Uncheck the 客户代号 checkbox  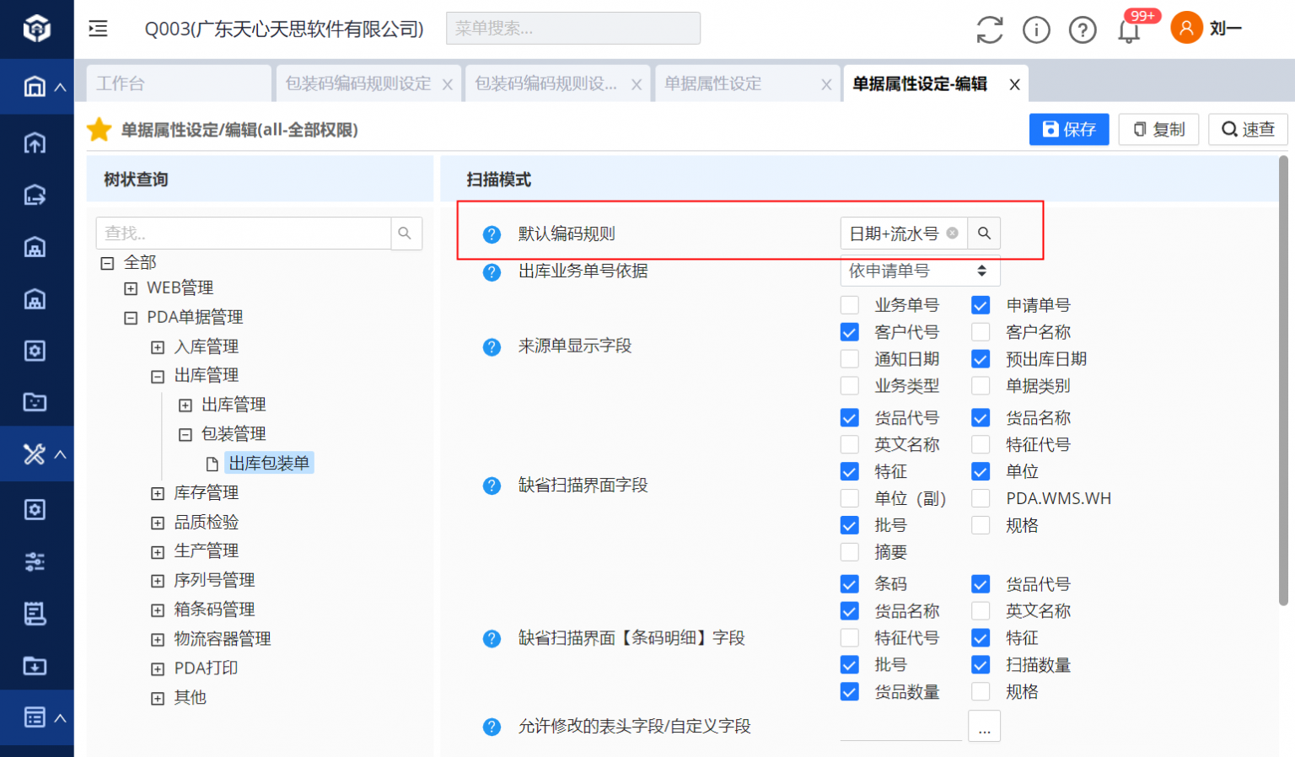[850, 332]
